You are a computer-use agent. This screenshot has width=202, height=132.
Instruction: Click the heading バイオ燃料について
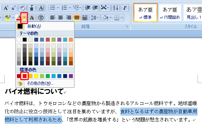[x=34, y=92]
